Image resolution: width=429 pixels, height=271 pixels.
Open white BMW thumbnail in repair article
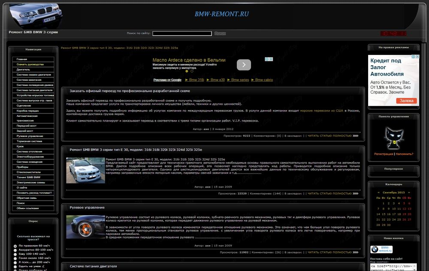pos(86,171)
